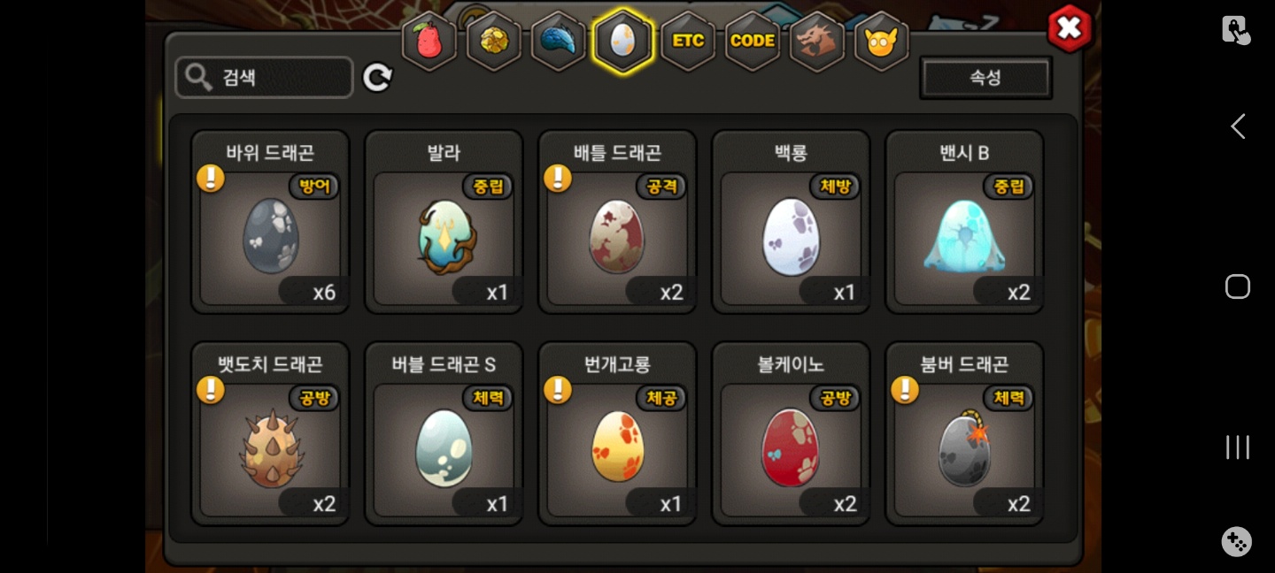Choose the 백룡 white egg
The image size is (1275, 573).
(x=792, y=222)
